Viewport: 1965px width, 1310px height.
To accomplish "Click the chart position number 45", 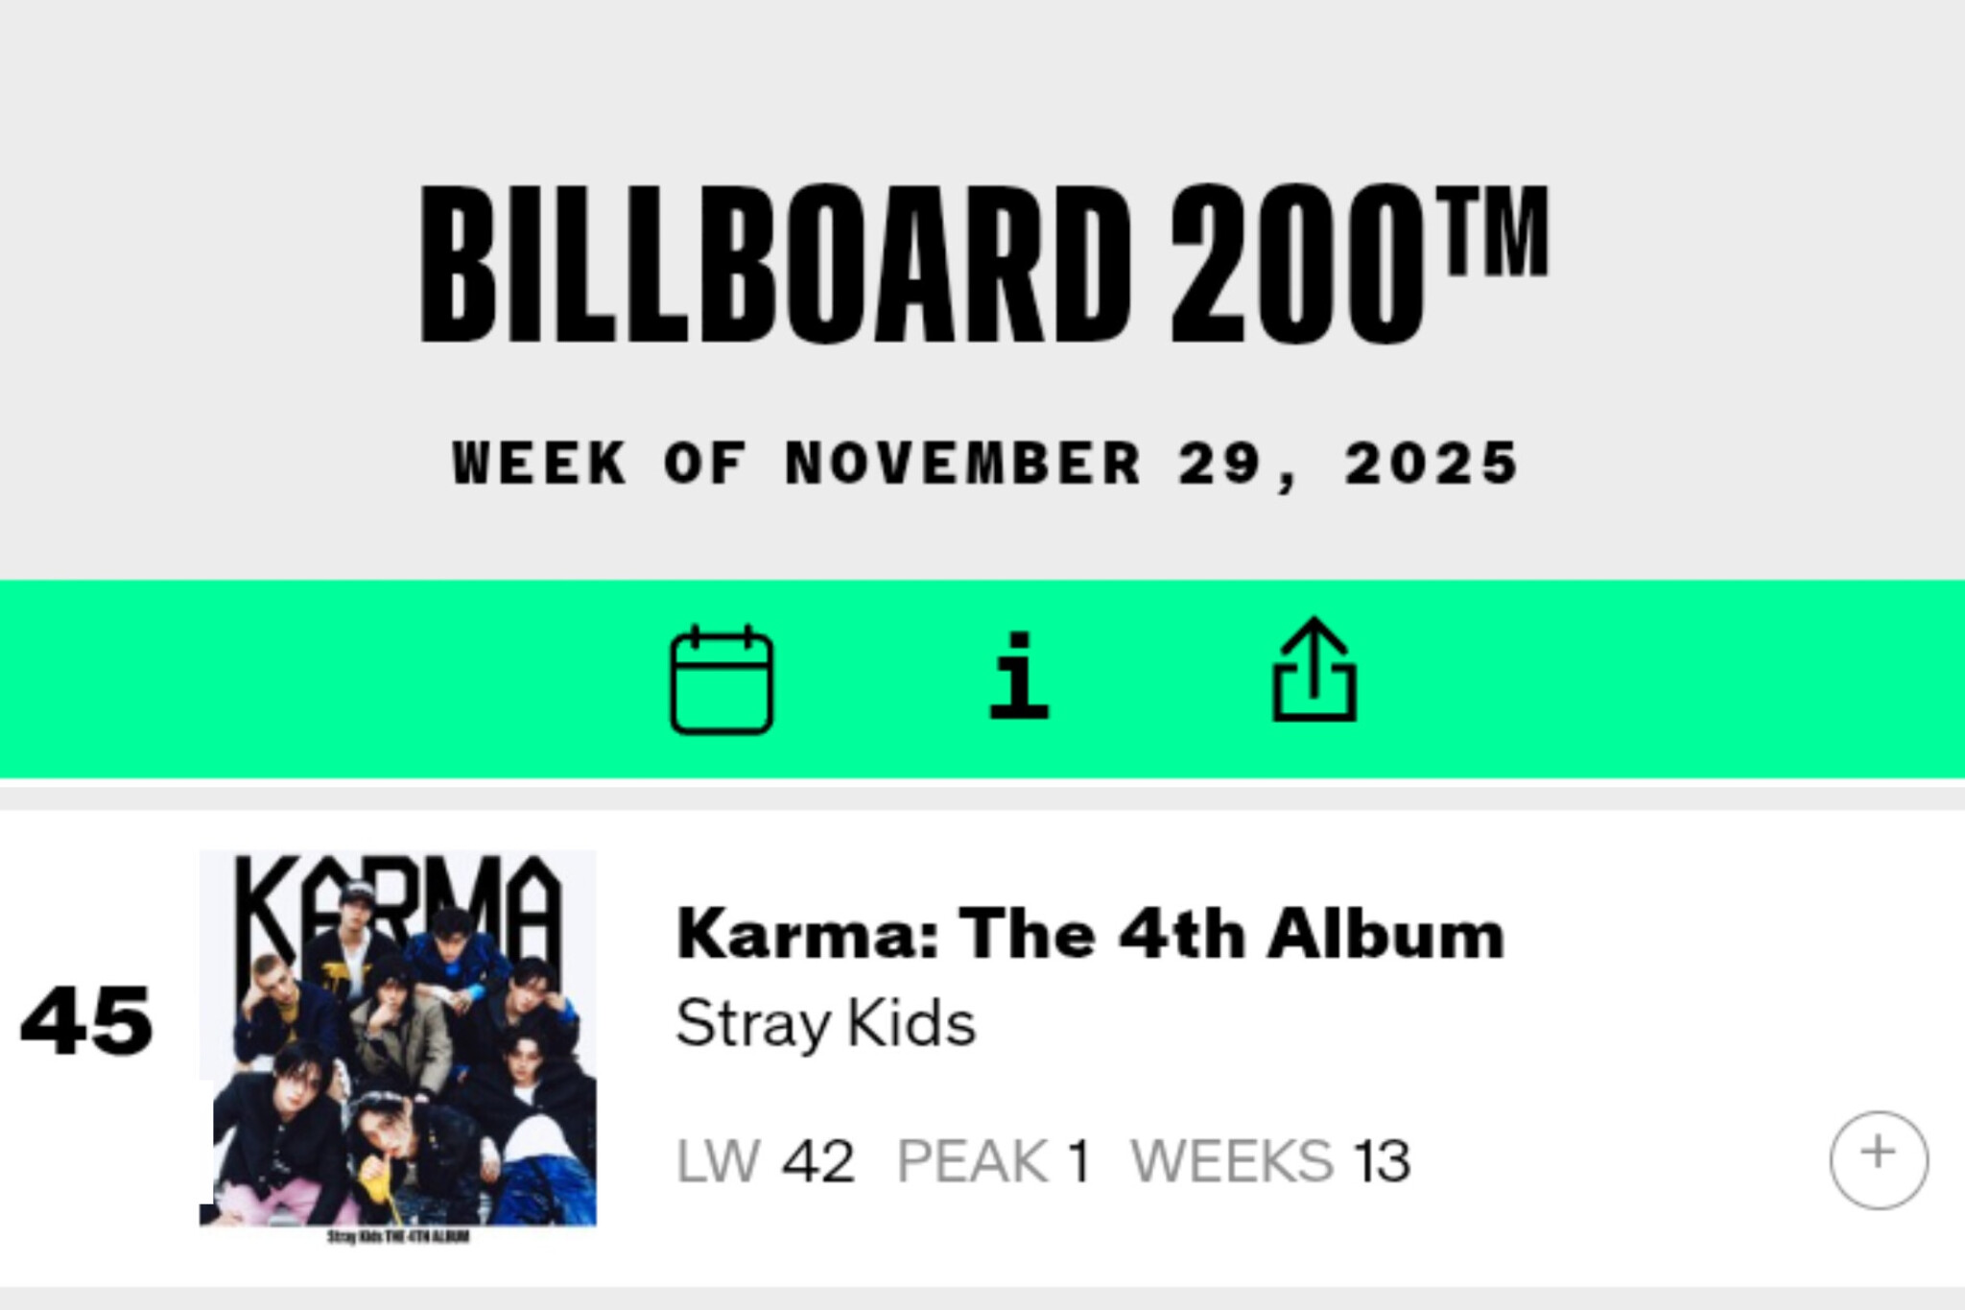I will [x=86, y=1021].
